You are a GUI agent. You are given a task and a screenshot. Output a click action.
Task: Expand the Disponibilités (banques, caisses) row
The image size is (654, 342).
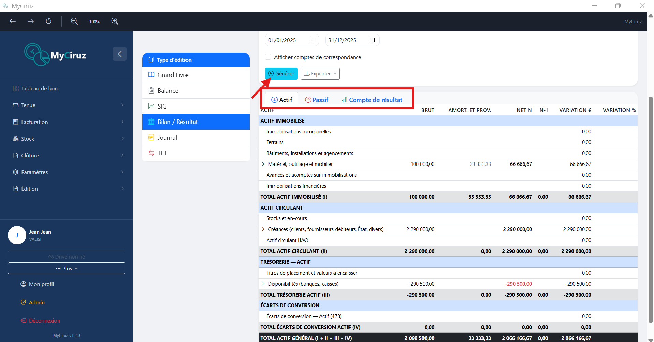(x=263, y=284)
